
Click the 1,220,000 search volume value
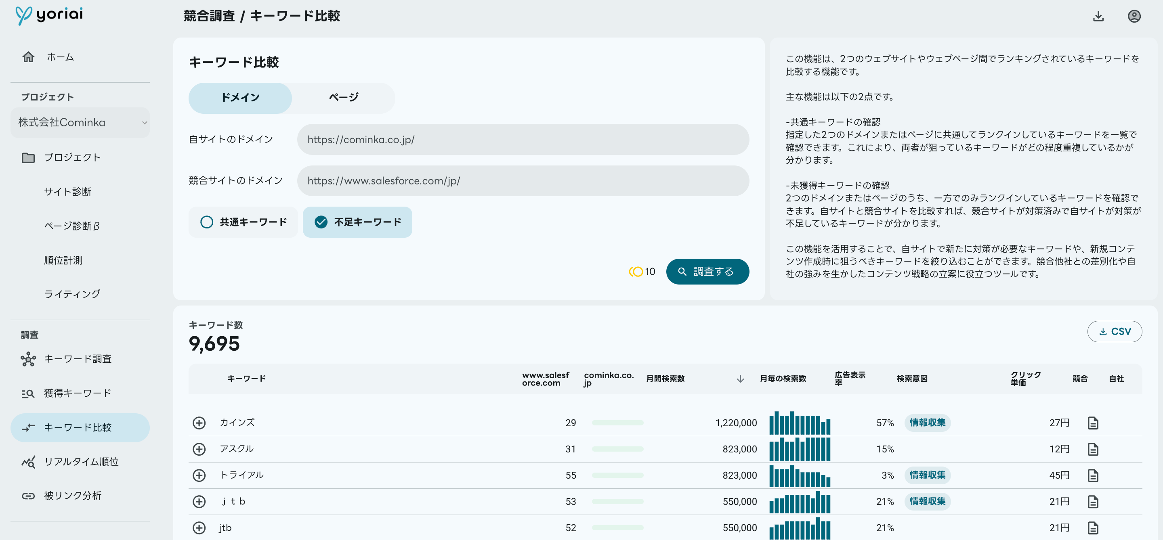736,423
